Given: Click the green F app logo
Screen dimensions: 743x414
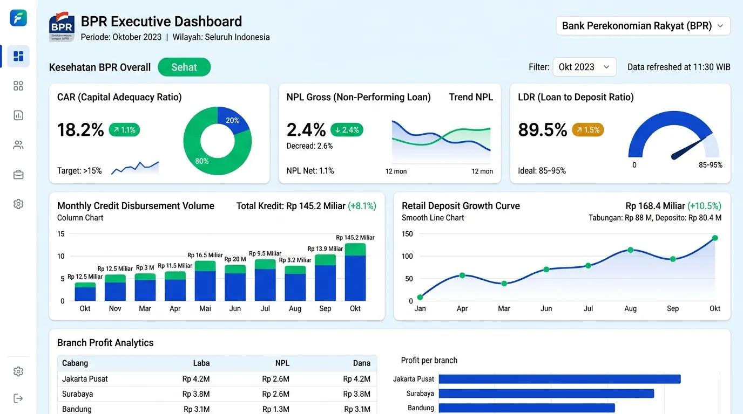Looking at the screenshot, I should click(x=18, y=18).
